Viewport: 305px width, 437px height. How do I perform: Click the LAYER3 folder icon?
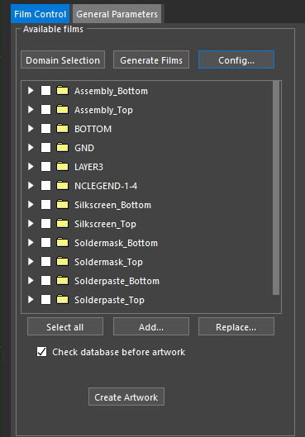pos(63,166)
